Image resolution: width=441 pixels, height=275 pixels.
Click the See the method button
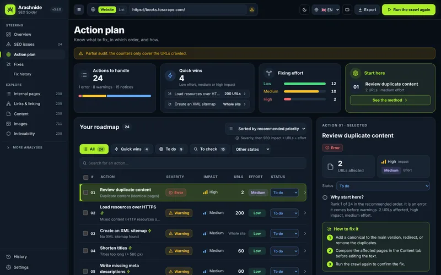(390, 100)
